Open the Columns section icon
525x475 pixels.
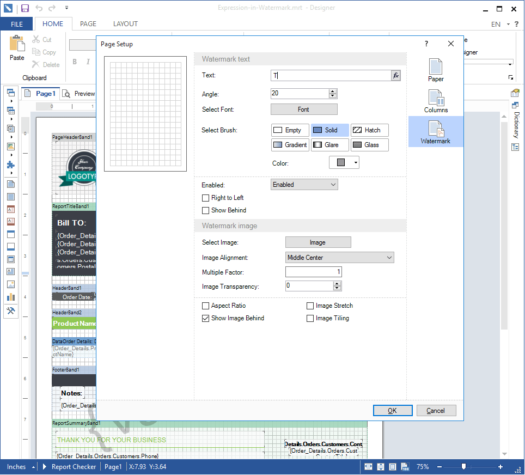[436, 101]
